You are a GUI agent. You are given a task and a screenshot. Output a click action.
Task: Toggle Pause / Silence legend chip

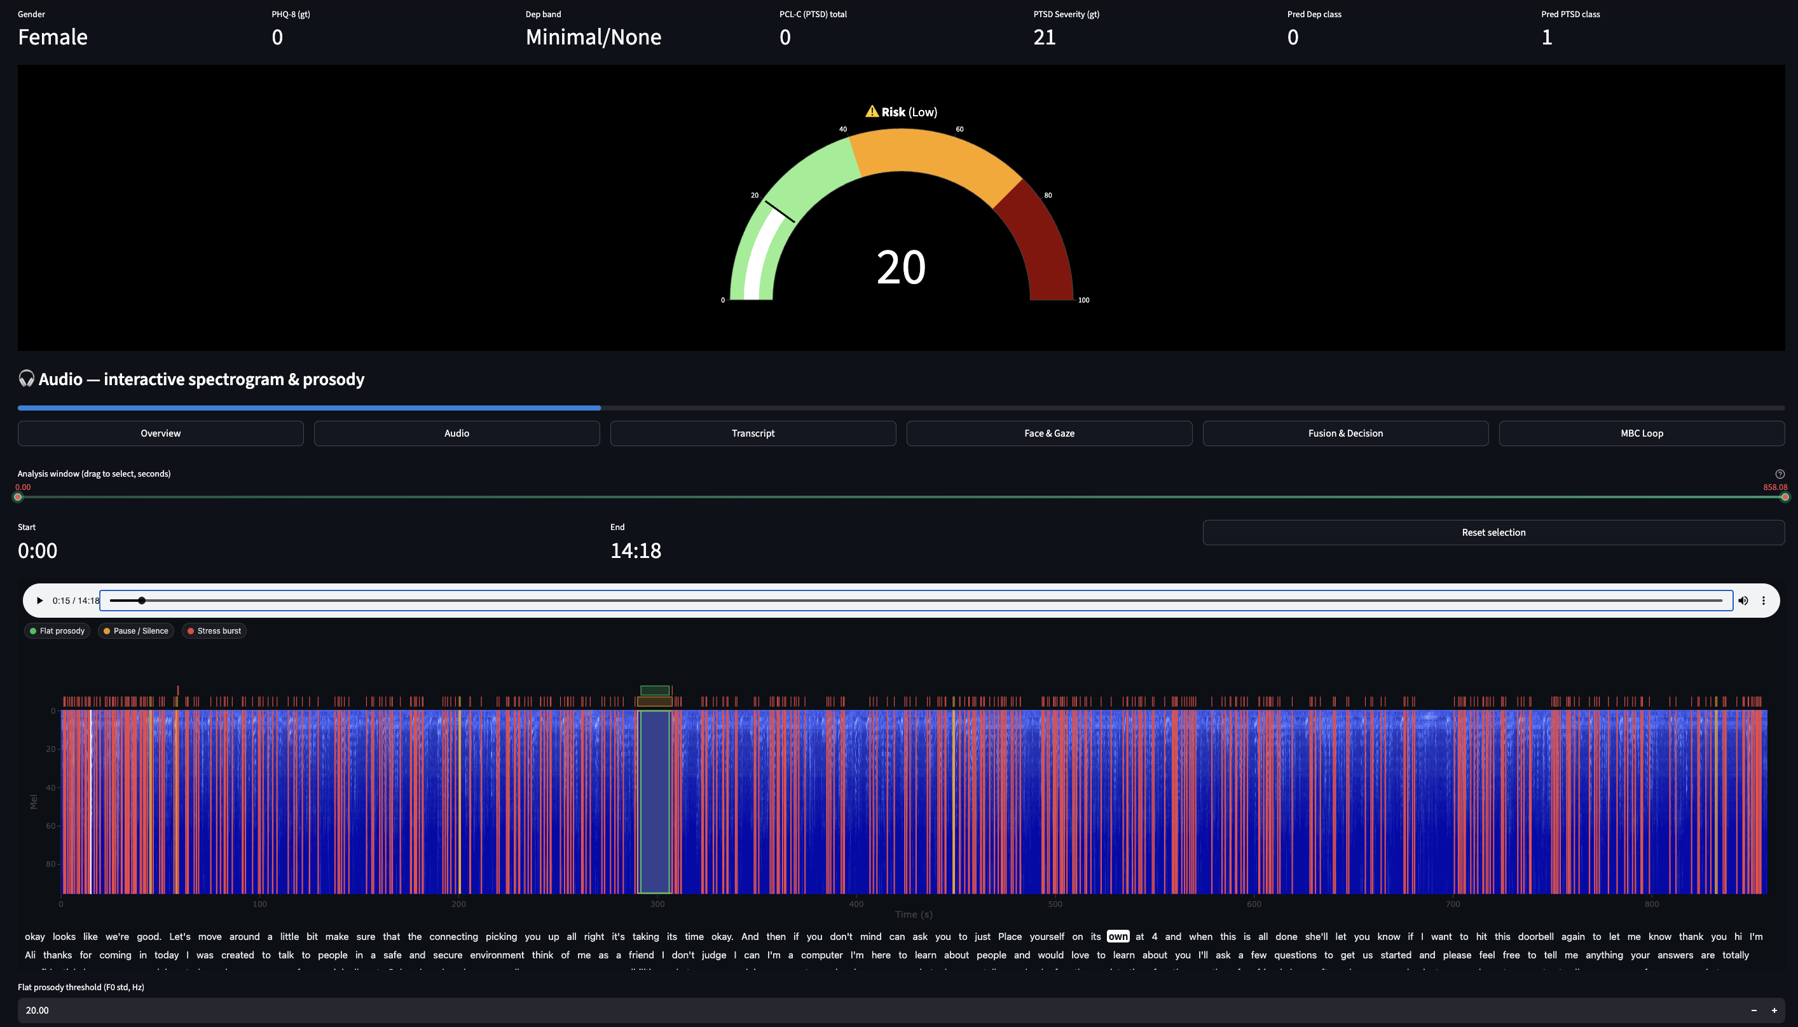[135, 631]
